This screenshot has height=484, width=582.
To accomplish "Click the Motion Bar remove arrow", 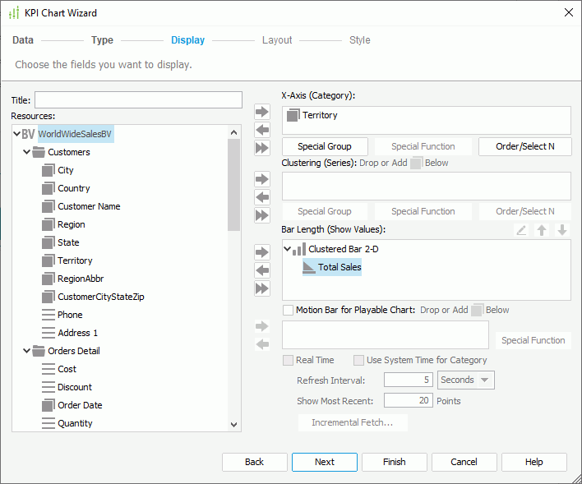I will click(x=262, y=344).
